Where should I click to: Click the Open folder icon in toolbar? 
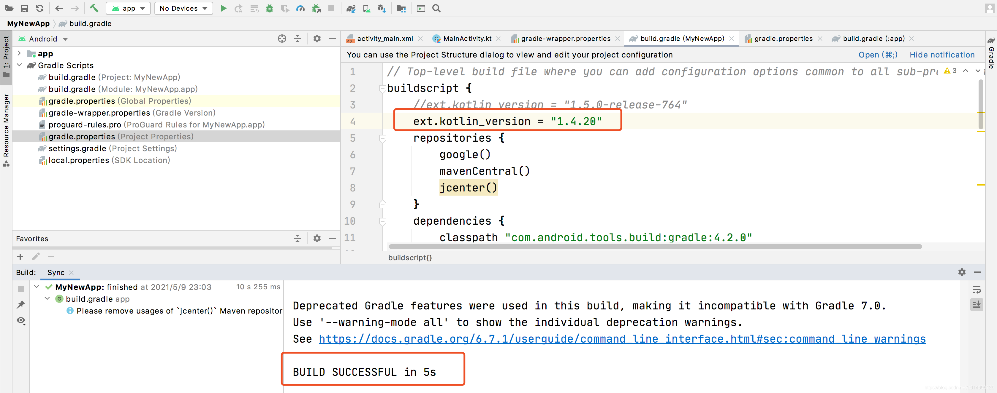(x=9, y=8)
